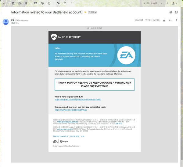This screenshot has width=183, height=167.
Task: Toggle the importance marker beside subject
Action: 85,12
